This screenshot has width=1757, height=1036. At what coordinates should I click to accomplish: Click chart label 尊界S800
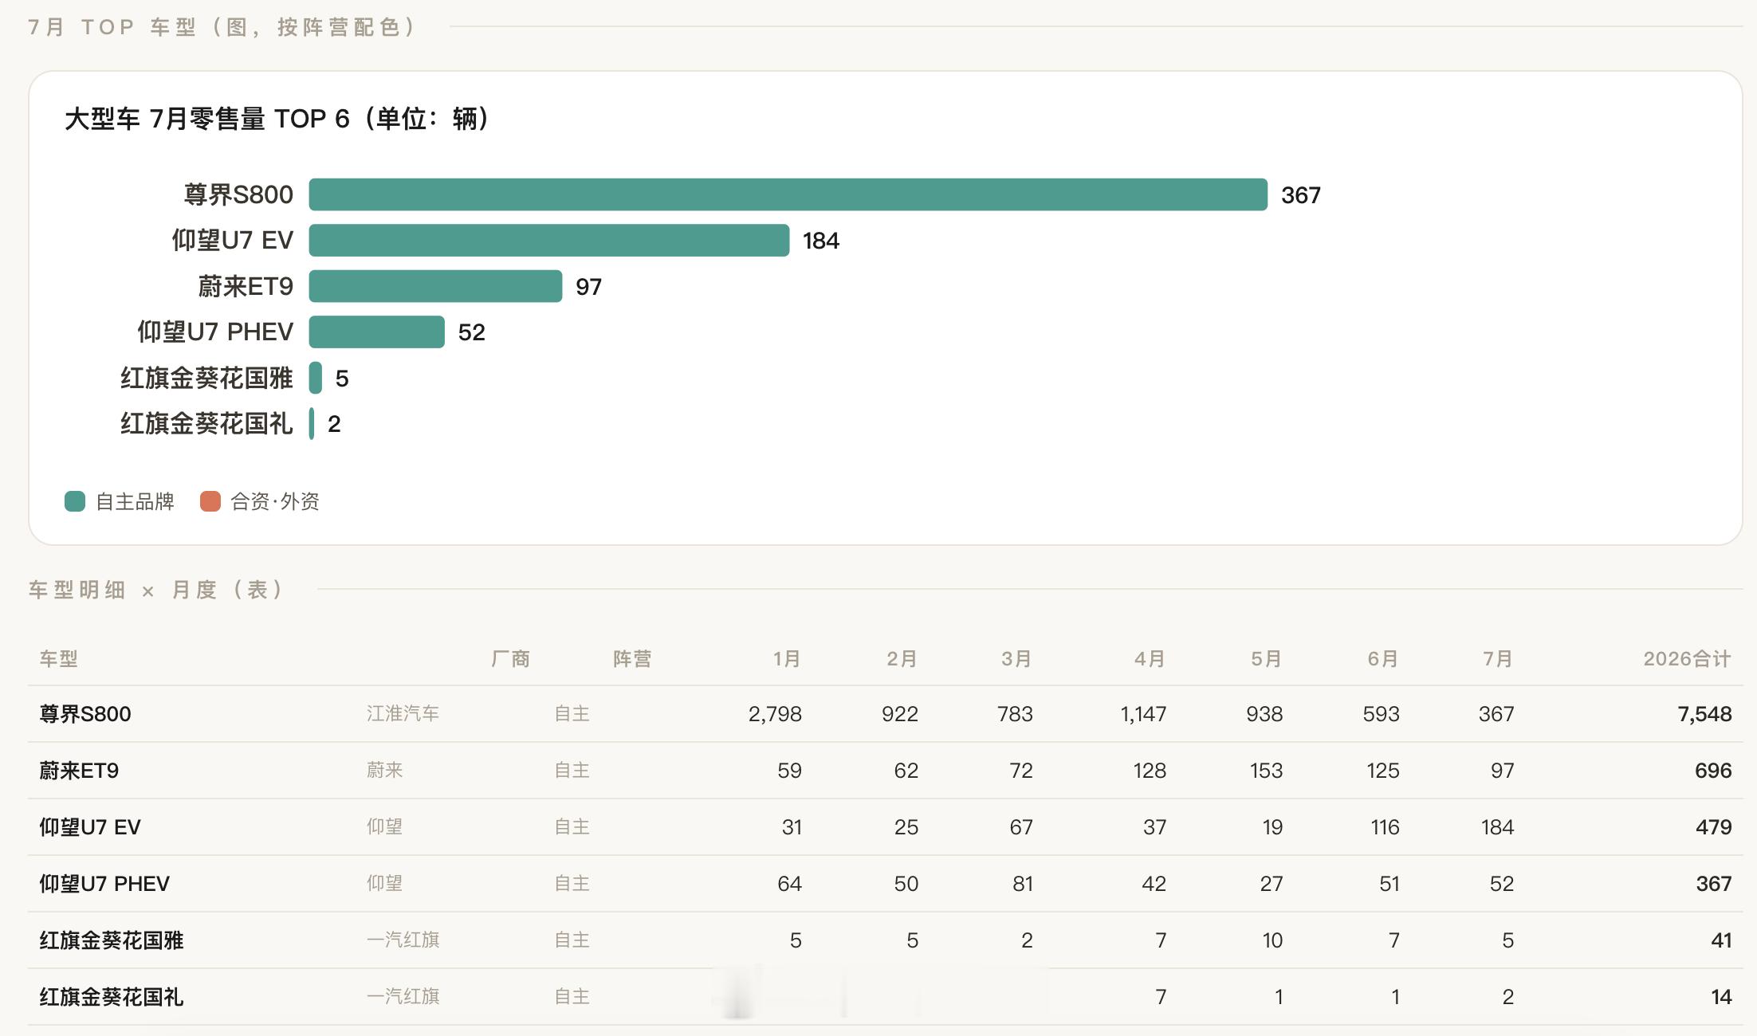238,194
